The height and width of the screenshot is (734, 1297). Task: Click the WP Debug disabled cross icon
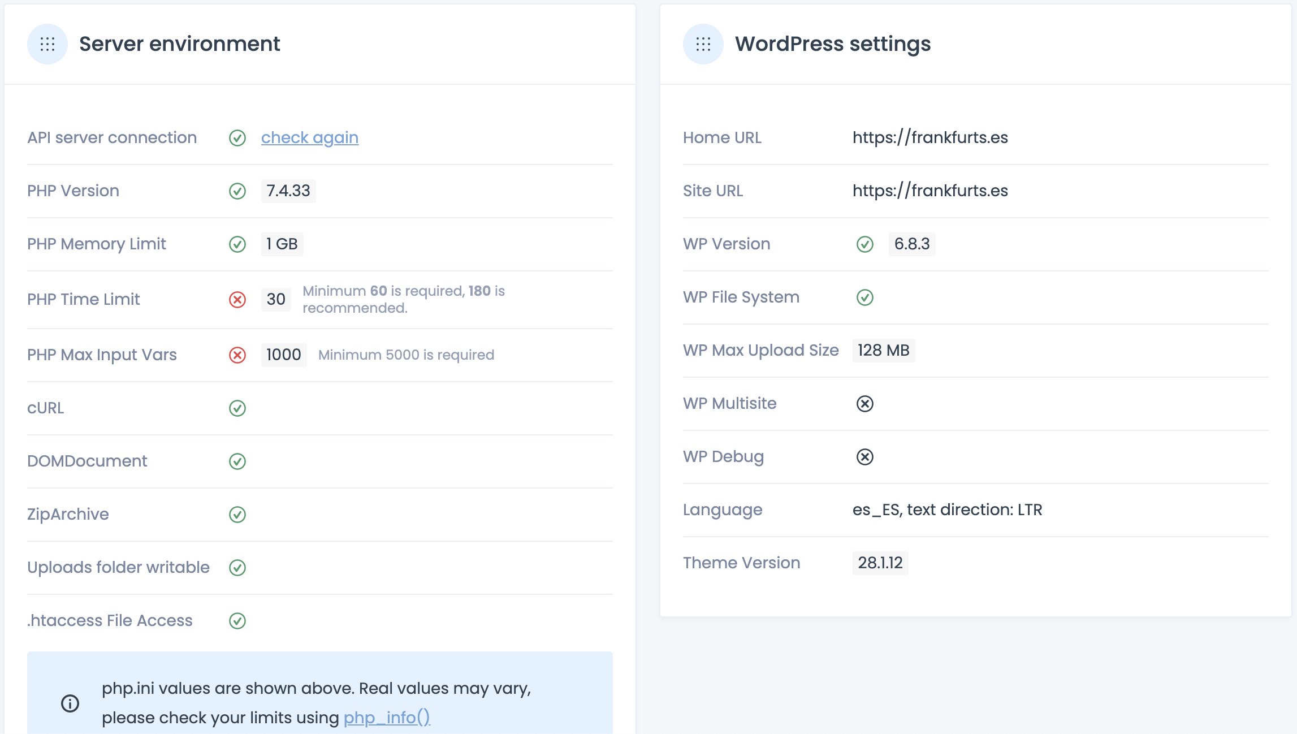[864, 457]
